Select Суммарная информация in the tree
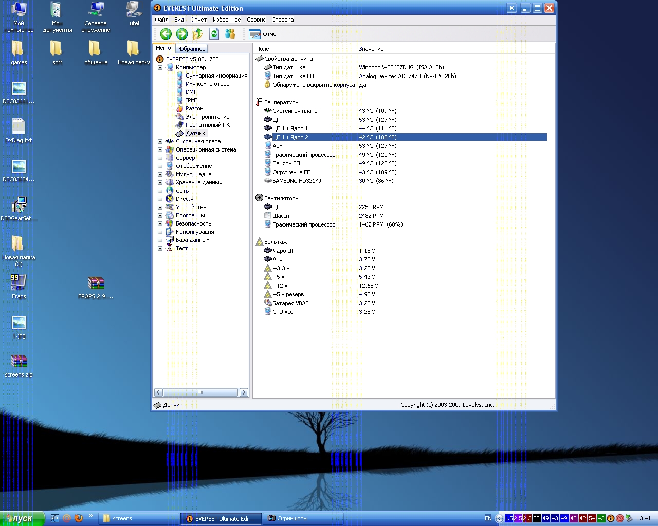Image resolution: width=658 pixels, height=526 pixels. coord(216,76)
